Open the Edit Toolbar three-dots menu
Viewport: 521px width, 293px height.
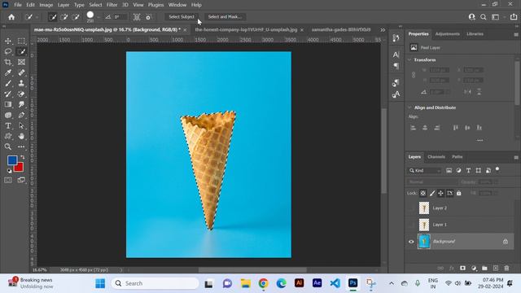tap(21, 146)
